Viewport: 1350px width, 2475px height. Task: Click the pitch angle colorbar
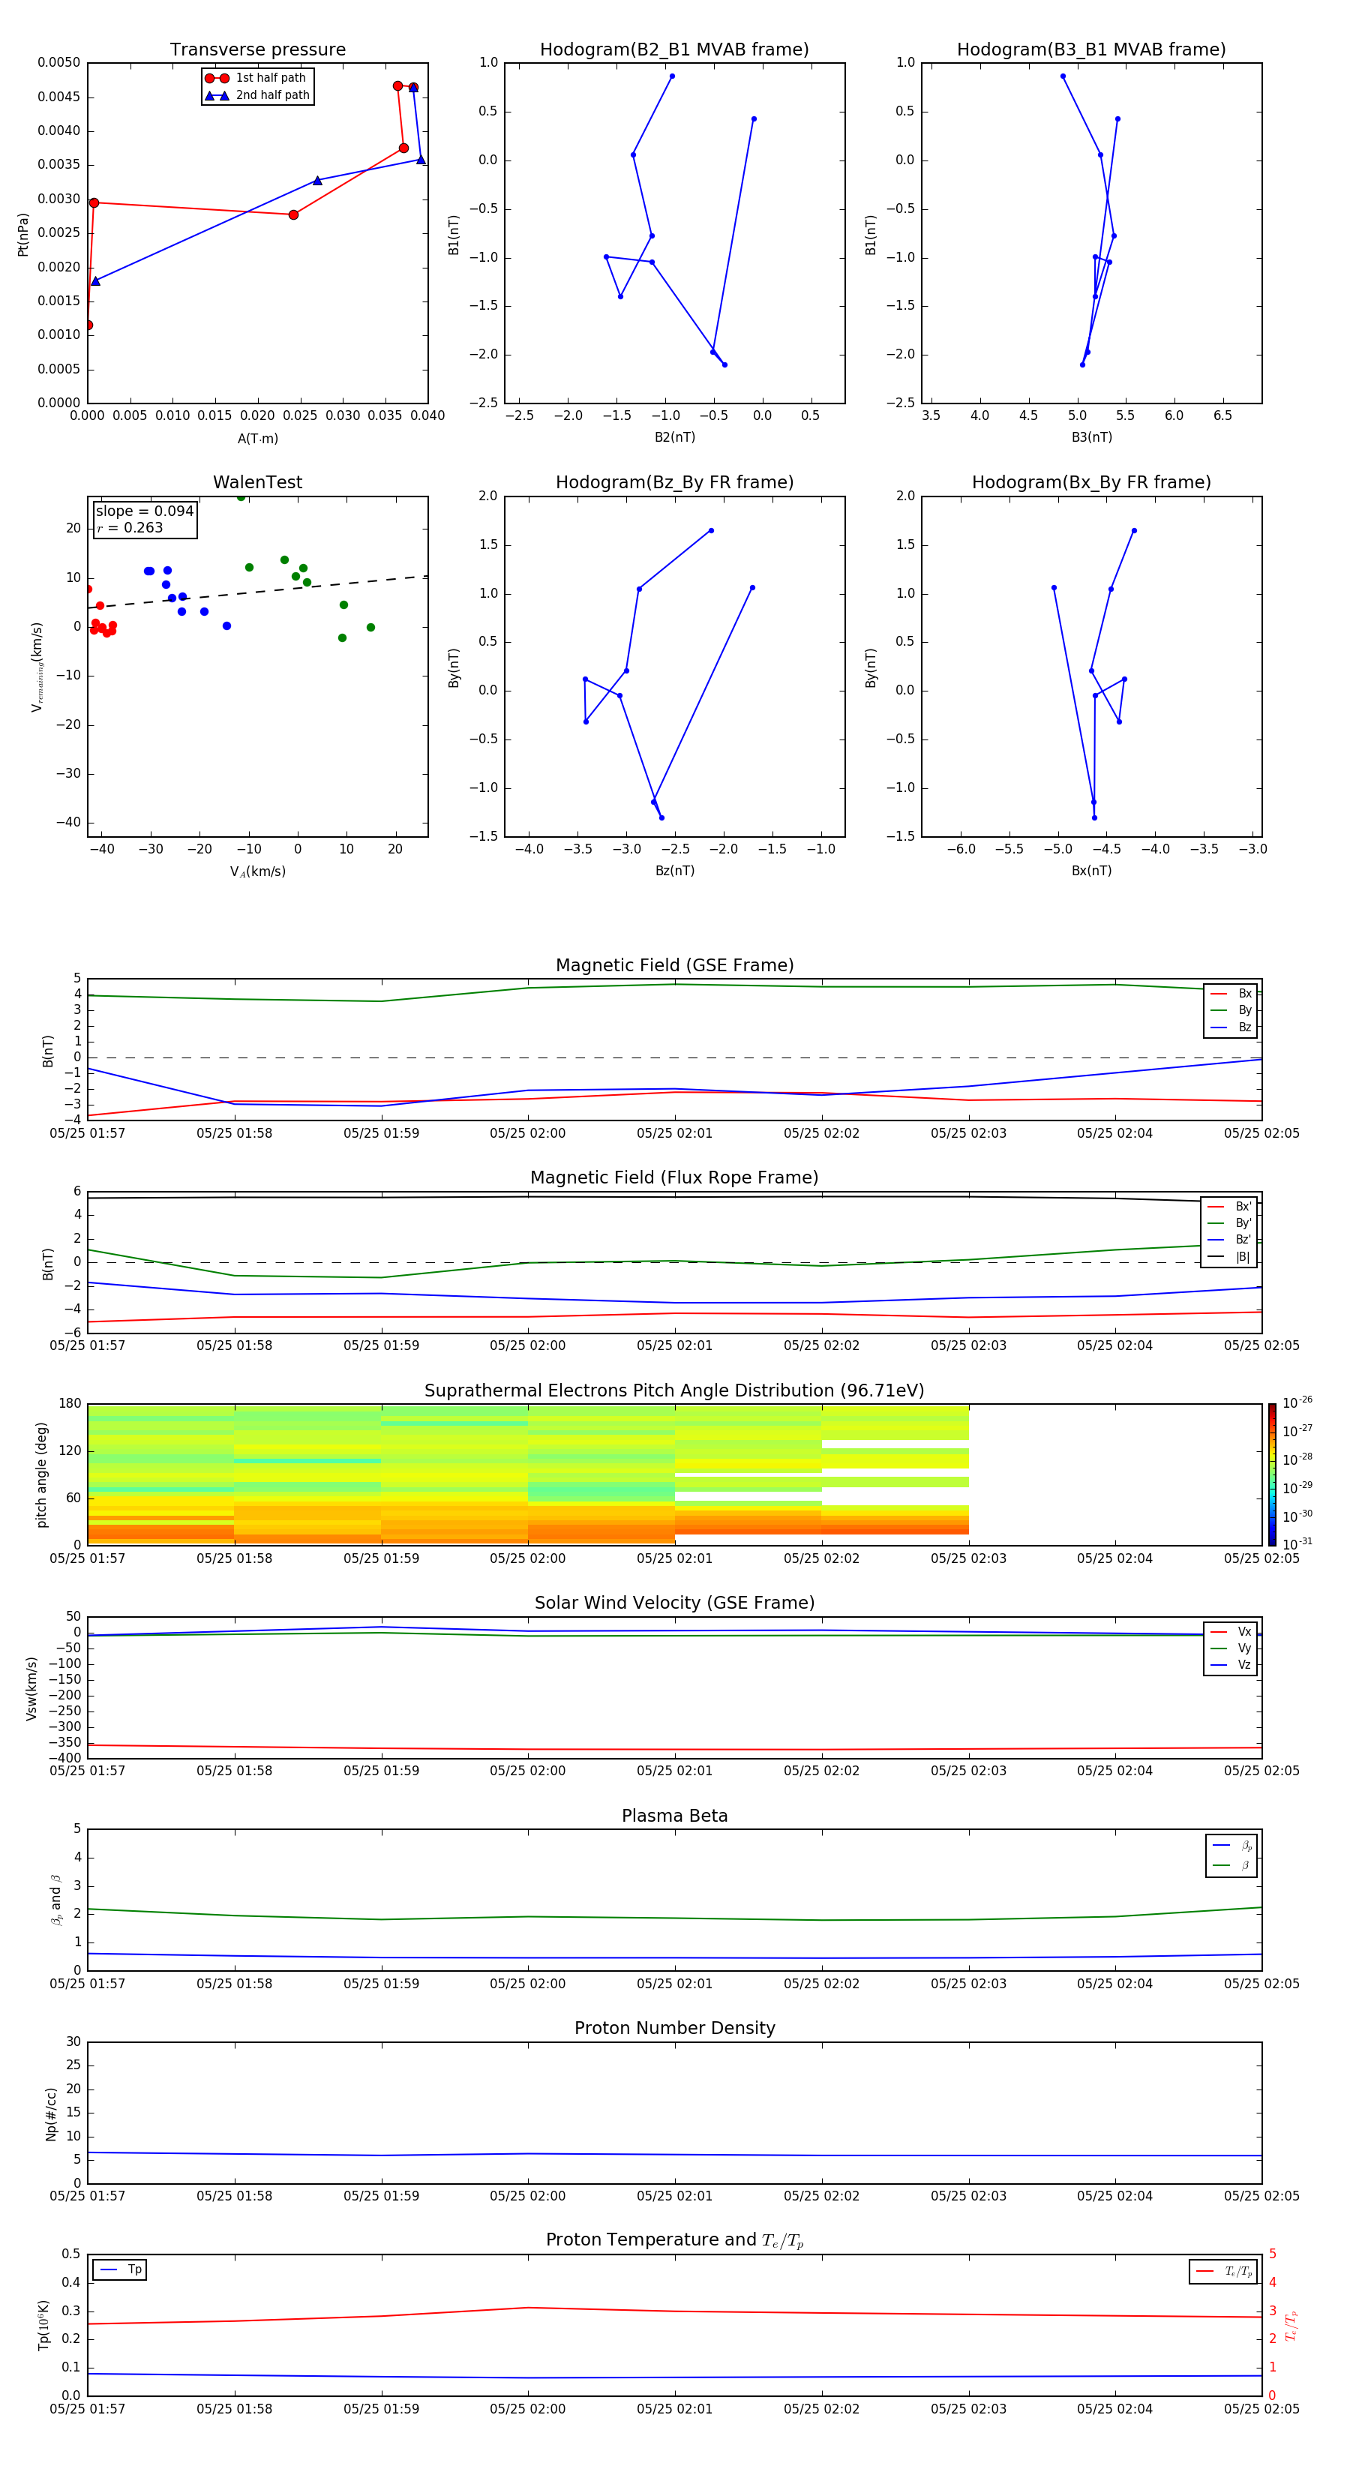pos(1271,1474)
